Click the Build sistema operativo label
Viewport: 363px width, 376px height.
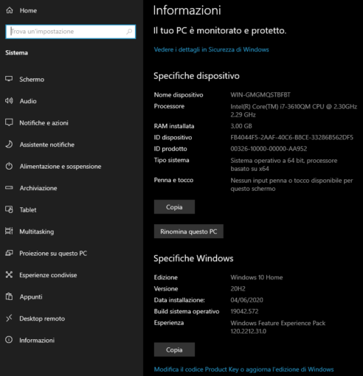pyautogui.click(x=187, y=311)
